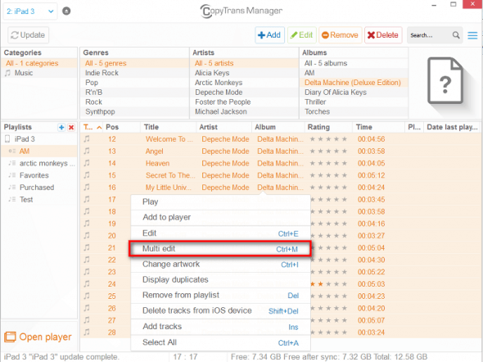Click the Update button
483x362 pixels.
coord(28,35)
